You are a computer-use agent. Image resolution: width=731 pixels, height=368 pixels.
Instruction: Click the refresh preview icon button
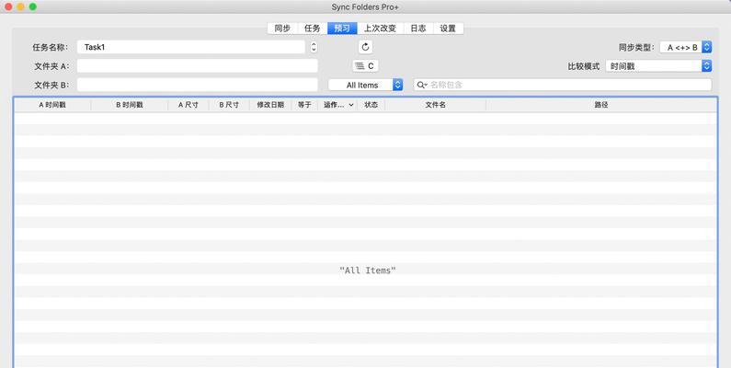(366, 47)
